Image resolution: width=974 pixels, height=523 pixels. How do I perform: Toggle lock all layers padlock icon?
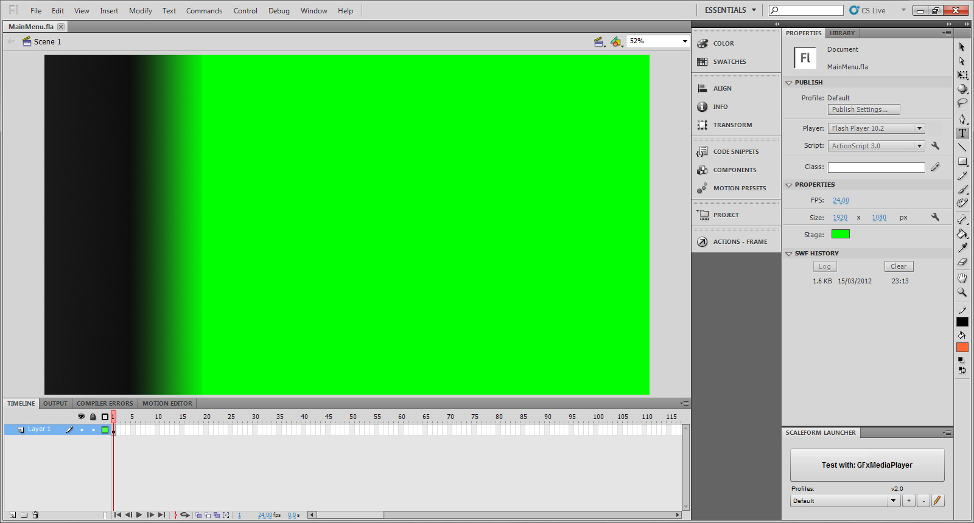(93, 417)
